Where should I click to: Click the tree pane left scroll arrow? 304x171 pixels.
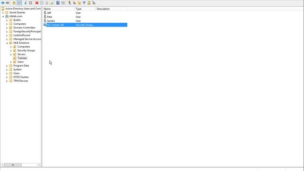(x=2, y=165)
